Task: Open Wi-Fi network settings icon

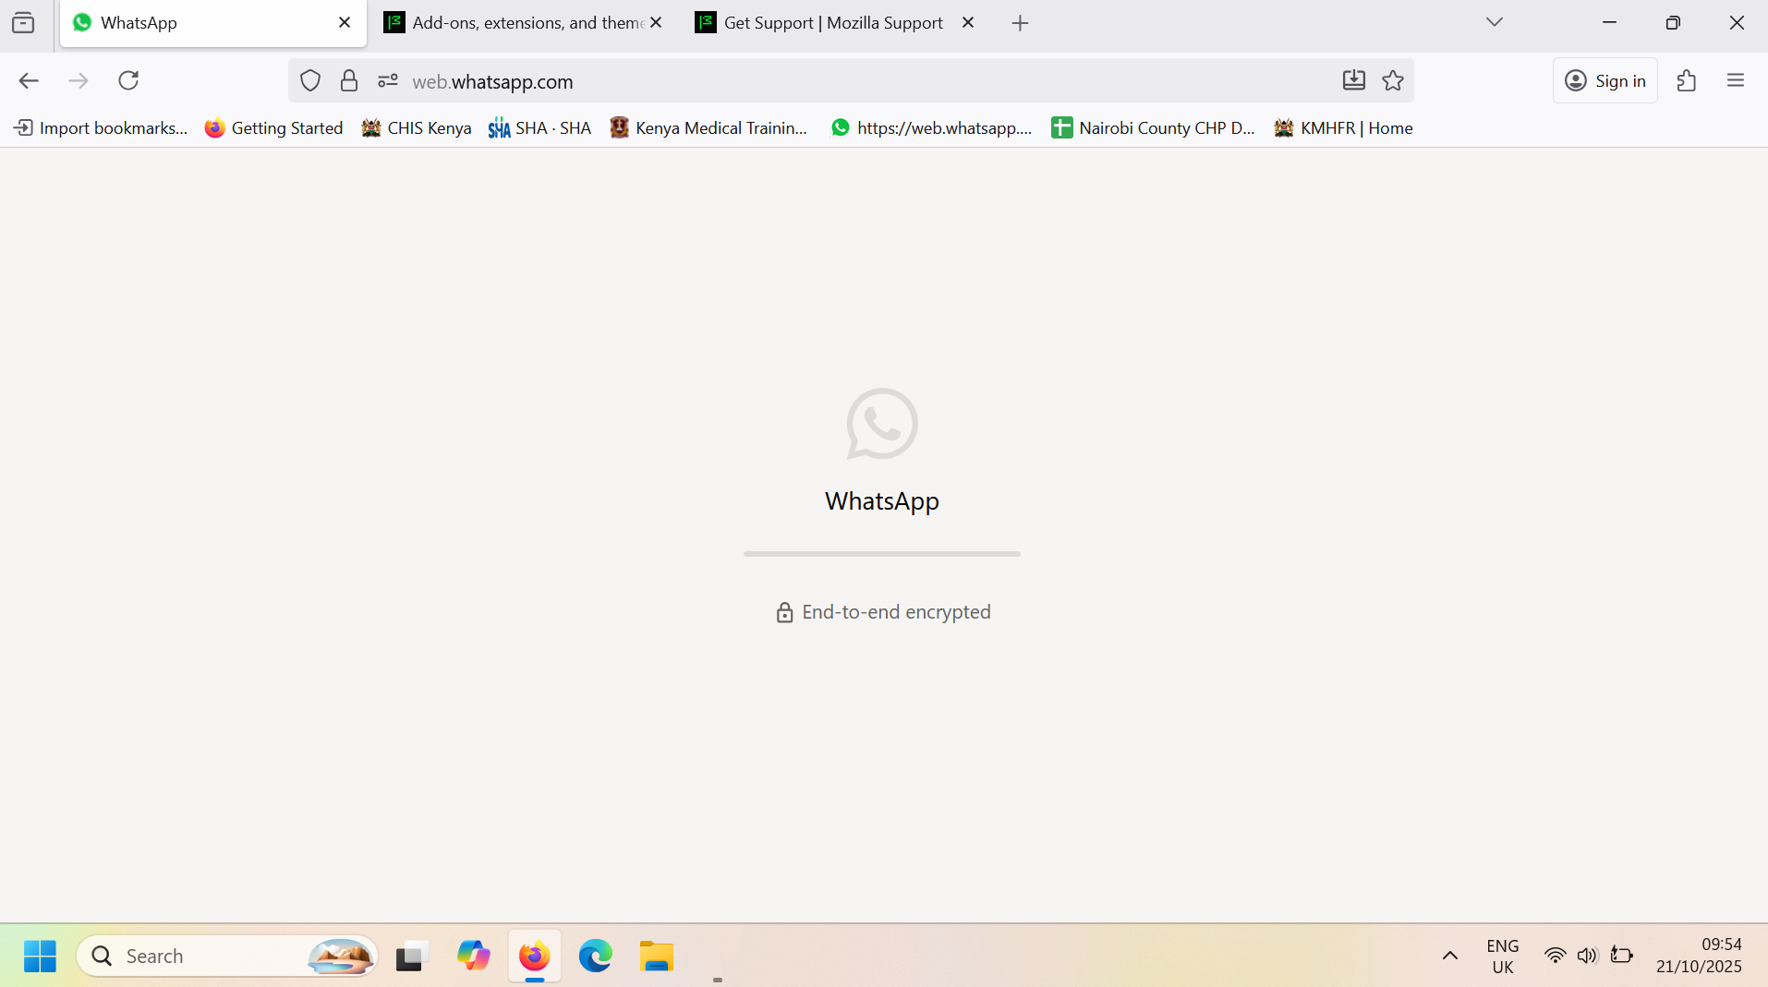Action: point(1556,956)
